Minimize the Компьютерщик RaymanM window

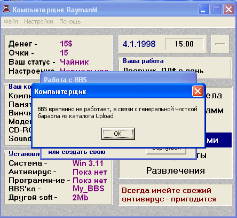(x=204, y=10)
